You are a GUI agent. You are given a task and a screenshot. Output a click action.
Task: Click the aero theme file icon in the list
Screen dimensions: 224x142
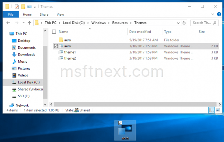pyautogui.click(x=61, y=46)
